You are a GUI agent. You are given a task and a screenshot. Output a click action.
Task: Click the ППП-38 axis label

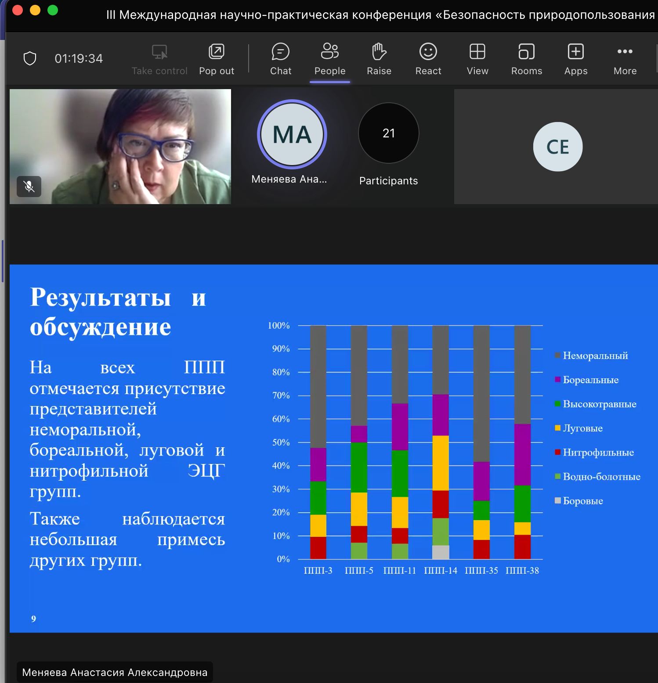pos(522,571)
